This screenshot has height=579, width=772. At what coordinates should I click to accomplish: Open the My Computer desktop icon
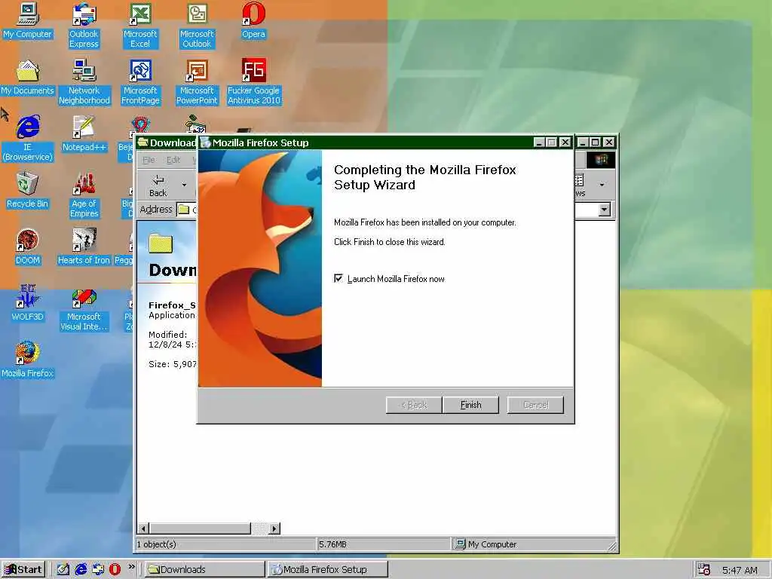click(x=28, y=22)
